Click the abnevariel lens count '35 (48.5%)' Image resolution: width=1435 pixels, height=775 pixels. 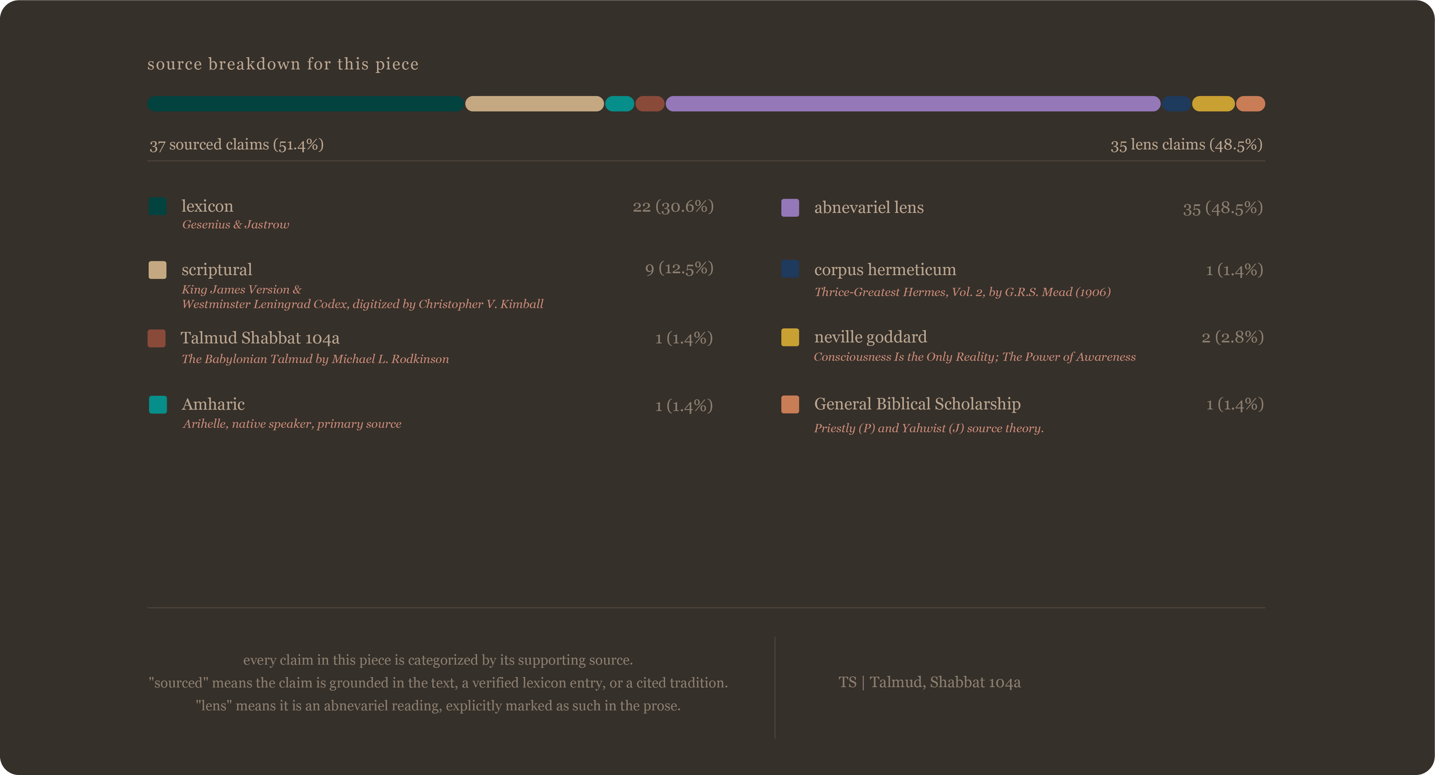(x=1223, y=208)
